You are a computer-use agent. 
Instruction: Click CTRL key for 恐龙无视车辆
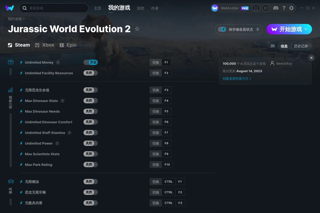[169, 192]
